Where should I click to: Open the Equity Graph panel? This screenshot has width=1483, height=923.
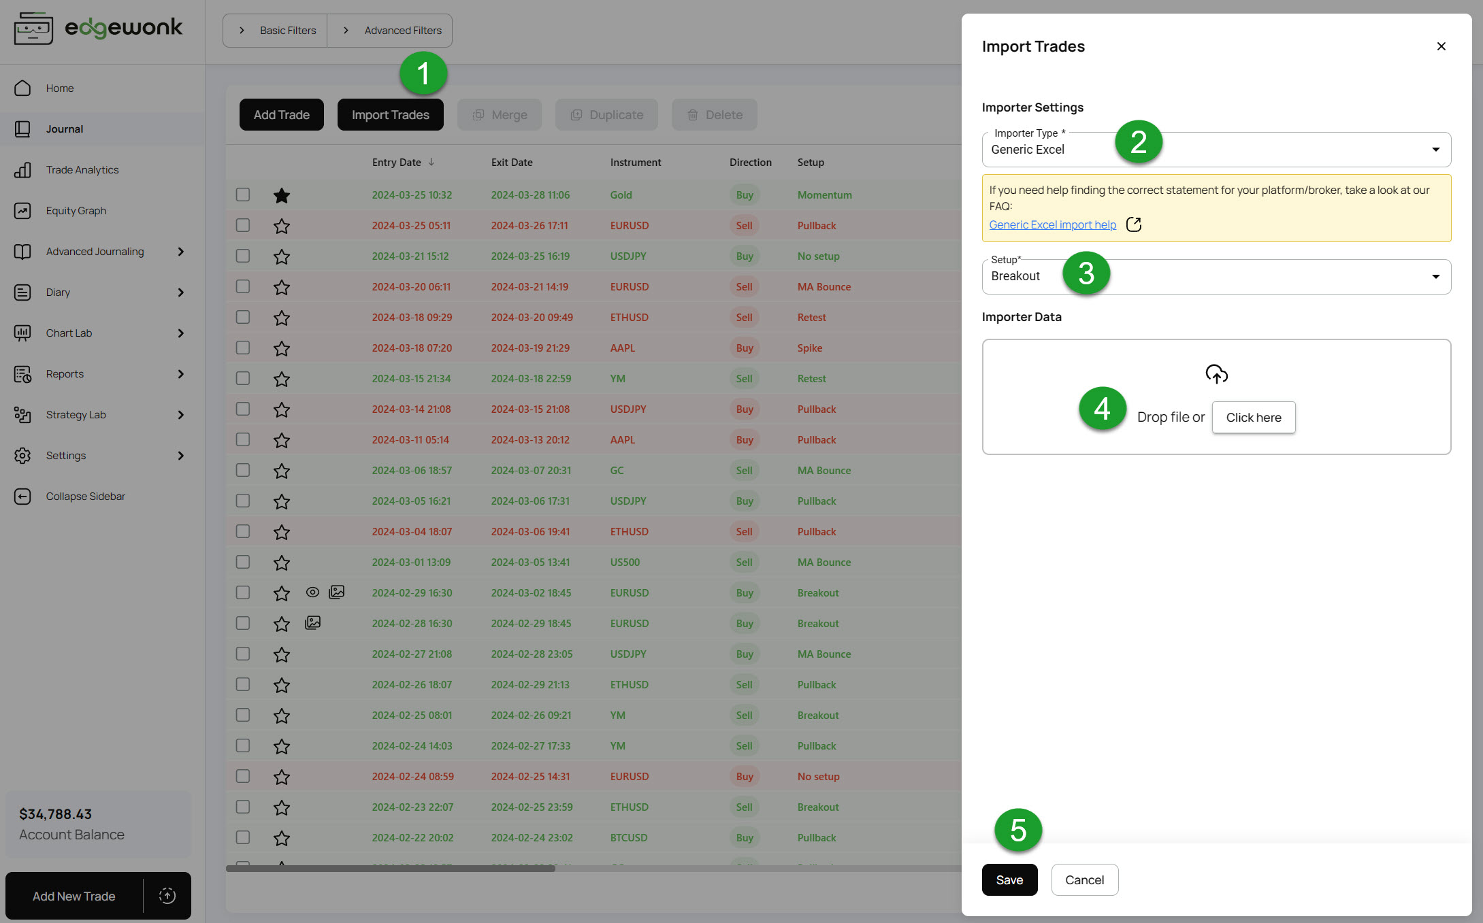pyautogui.click(x=76, y=210)
